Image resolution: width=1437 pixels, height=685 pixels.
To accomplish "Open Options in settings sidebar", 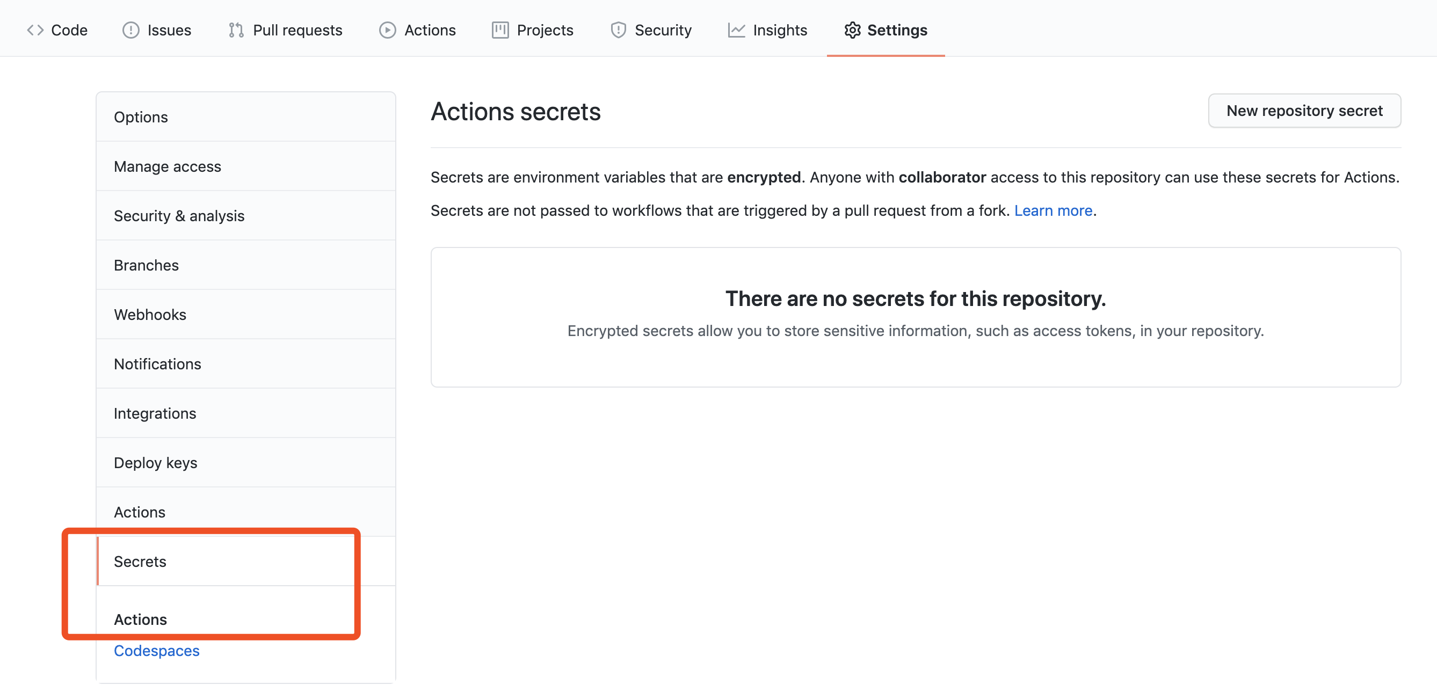I will pyautogui.click(x=141, y=117).
